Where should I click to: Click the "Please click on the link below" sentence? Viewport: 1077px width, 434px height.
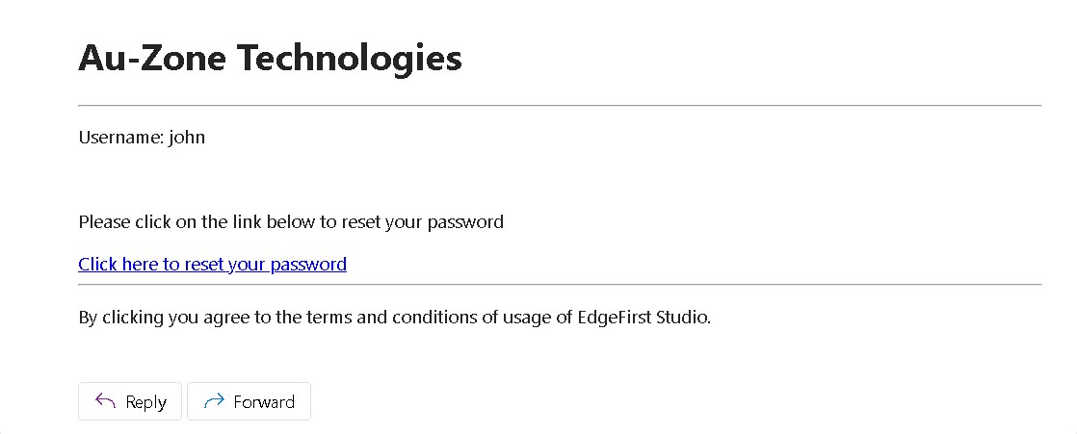[x=291, y=222]
